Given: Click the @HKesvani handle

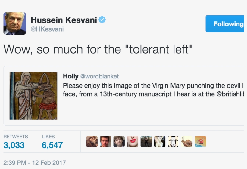Looking at the screenshot, I should click(47, 29).
